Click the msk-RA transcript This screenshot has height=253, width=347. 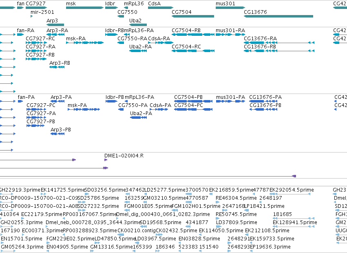[x=85, y=43]
